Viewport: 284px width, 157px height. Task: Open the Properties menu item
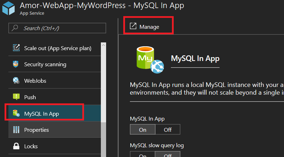[x=55, y=130]
